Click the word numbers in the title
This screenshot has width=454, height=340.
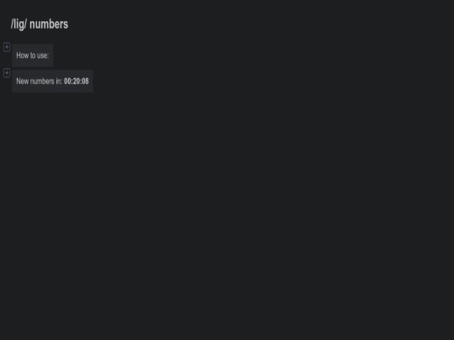tap(49, 24)
